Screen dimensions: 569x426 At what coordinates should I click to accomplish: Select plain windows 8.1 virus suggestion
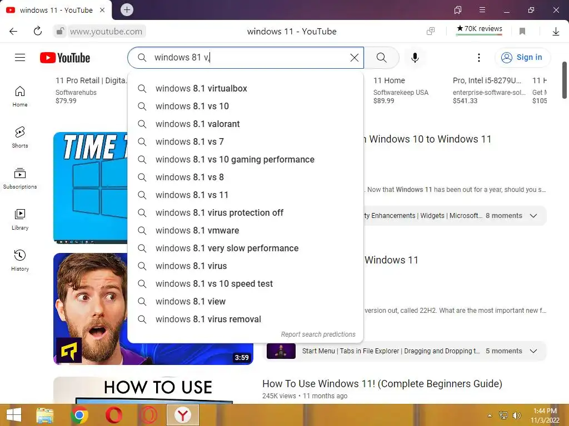[245, 266]
